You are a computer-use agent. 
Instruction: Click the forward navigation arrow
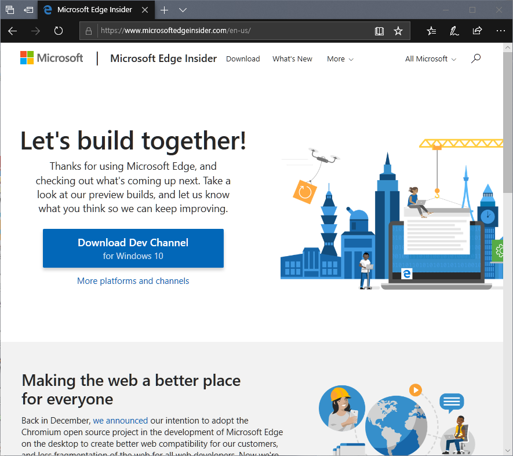35,31
